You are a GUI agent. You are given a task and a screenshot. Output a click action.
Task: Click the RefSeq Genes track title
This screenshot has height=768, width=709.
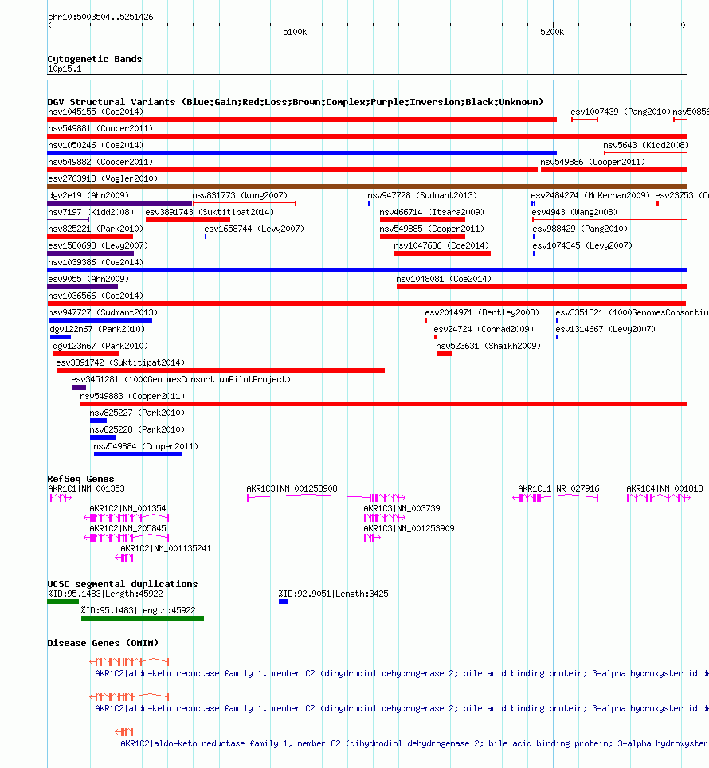click(80, 479)
